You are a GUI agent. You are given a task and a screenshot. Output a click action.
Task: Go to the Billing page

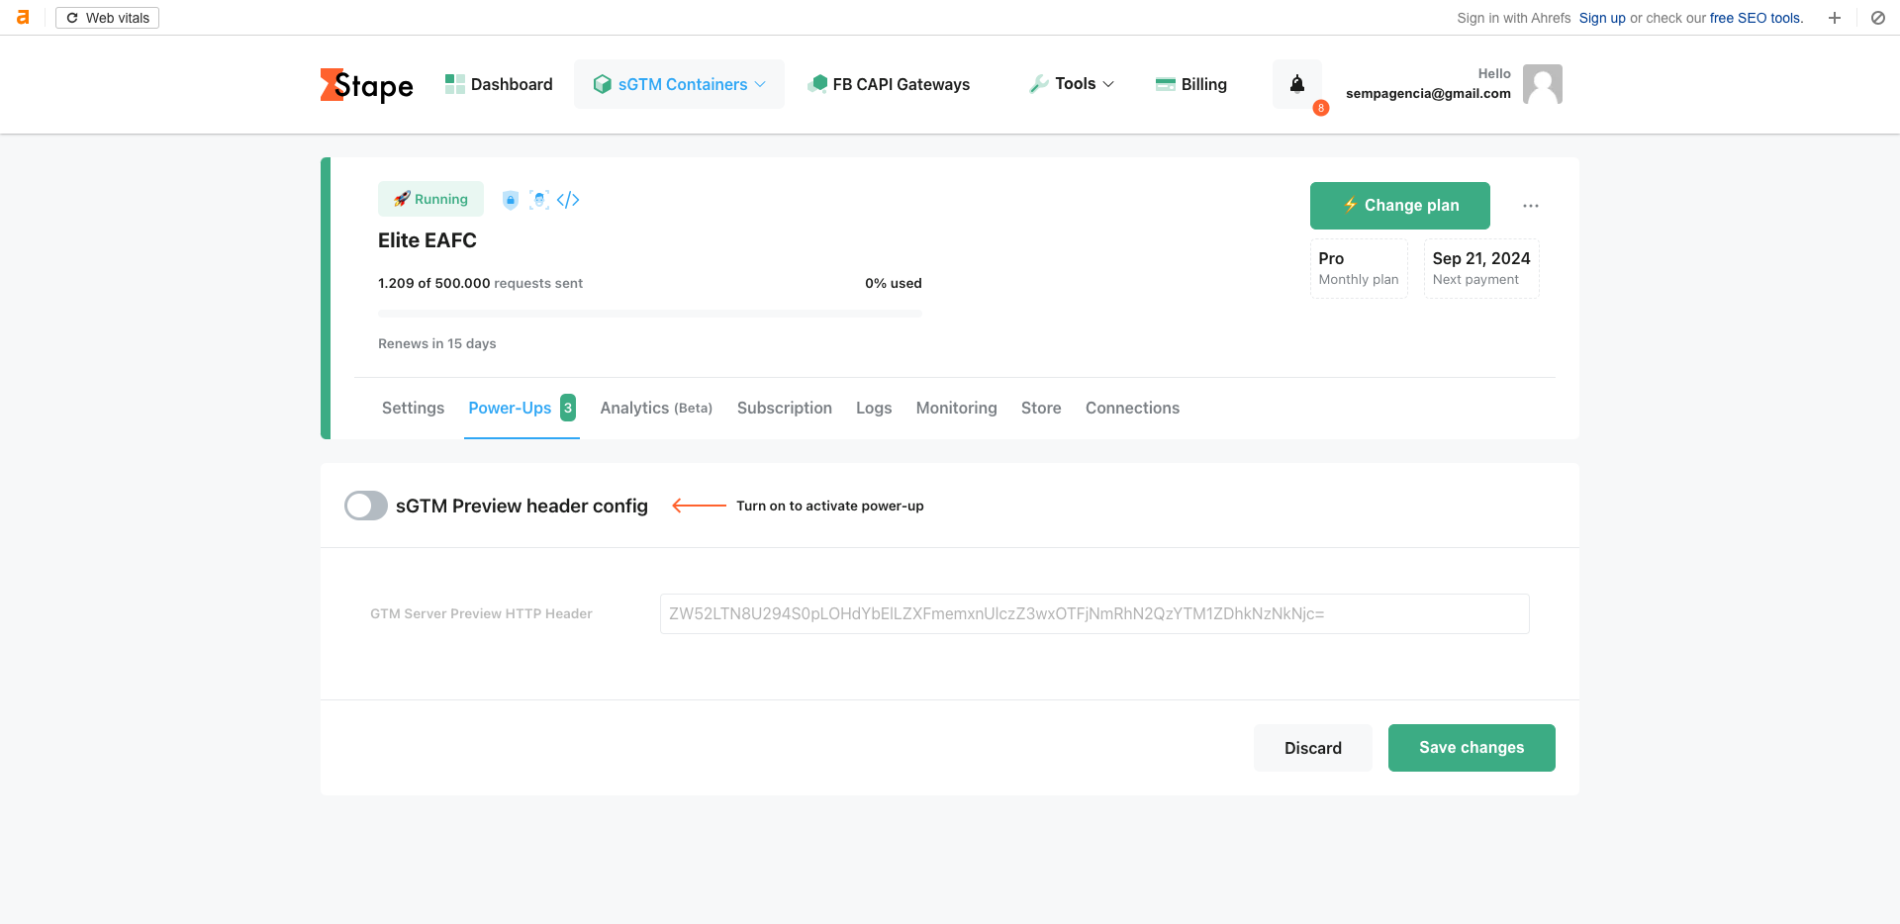point(1191,84)
